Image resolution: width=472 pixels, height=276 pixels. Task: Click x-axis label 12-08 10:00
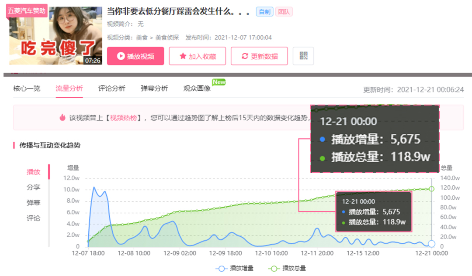tap(134, 253)
